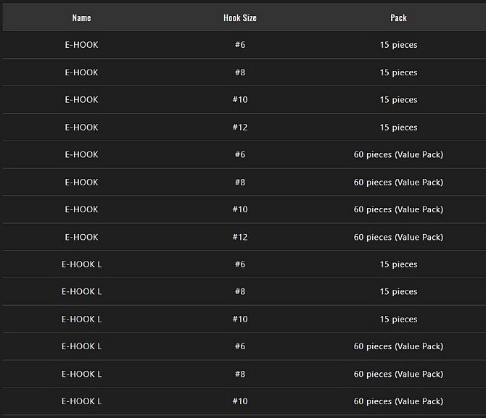Select E-HOOK name in first row

click(81, 45)
